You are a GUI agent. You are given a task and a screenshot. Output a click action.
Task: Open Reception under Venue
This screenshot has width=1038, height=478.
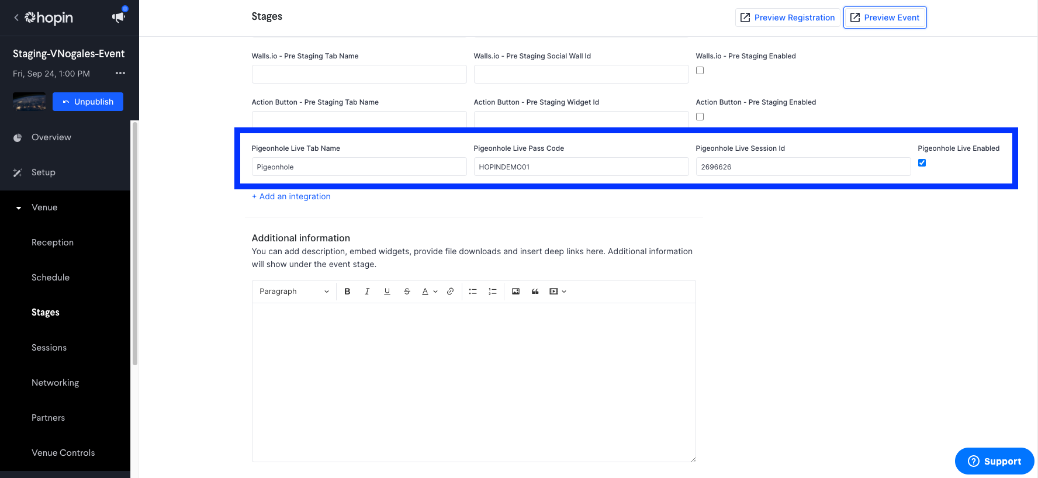point(53,243)
